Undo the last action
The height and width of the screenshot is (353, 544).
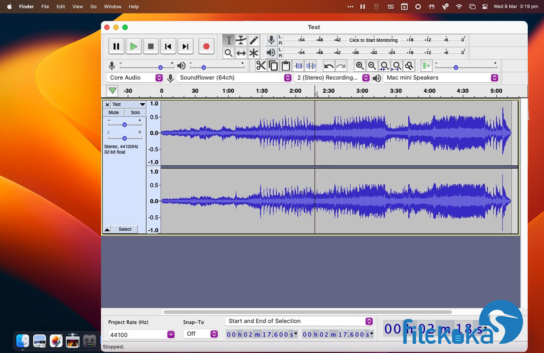point(328,66)
